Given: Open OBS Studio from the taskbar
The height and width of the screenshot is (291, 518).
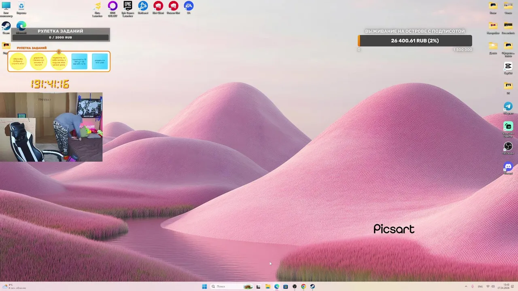Looking at the screenshot, I should point(295,287).
